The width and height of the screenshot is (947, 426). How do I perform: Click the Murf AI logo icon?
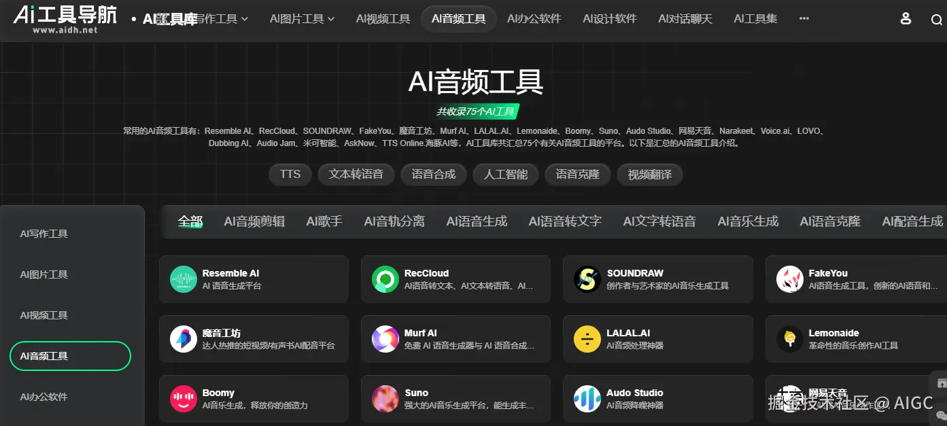(x=385, y=339)
